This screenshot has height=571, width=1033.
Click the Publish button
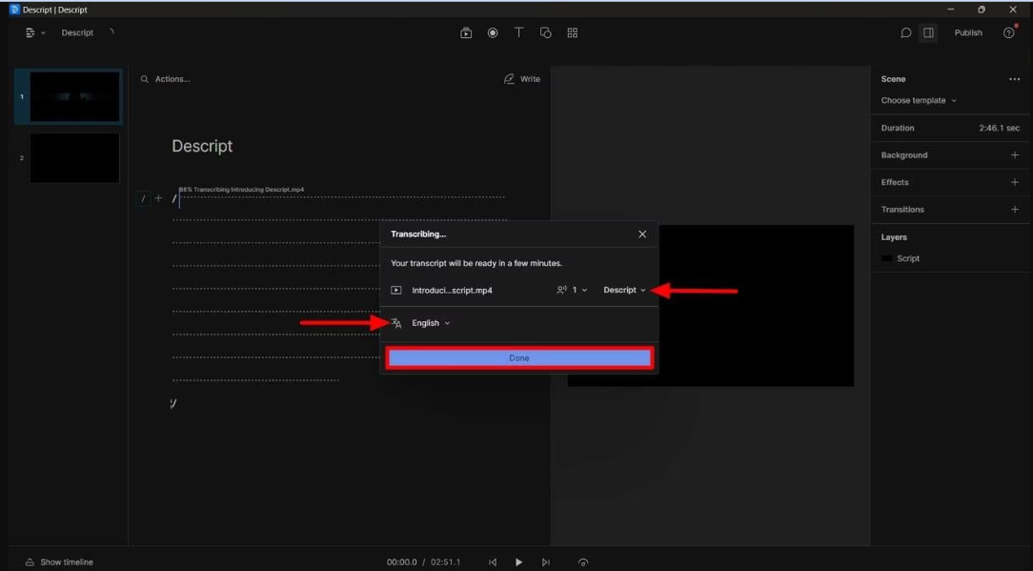(x=968, y=33)
